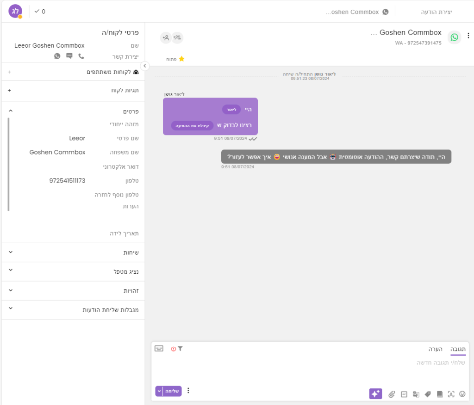Click the yellow star next to פתוח
The height and width of the screenshot is (405, 474).
(181, 59)
